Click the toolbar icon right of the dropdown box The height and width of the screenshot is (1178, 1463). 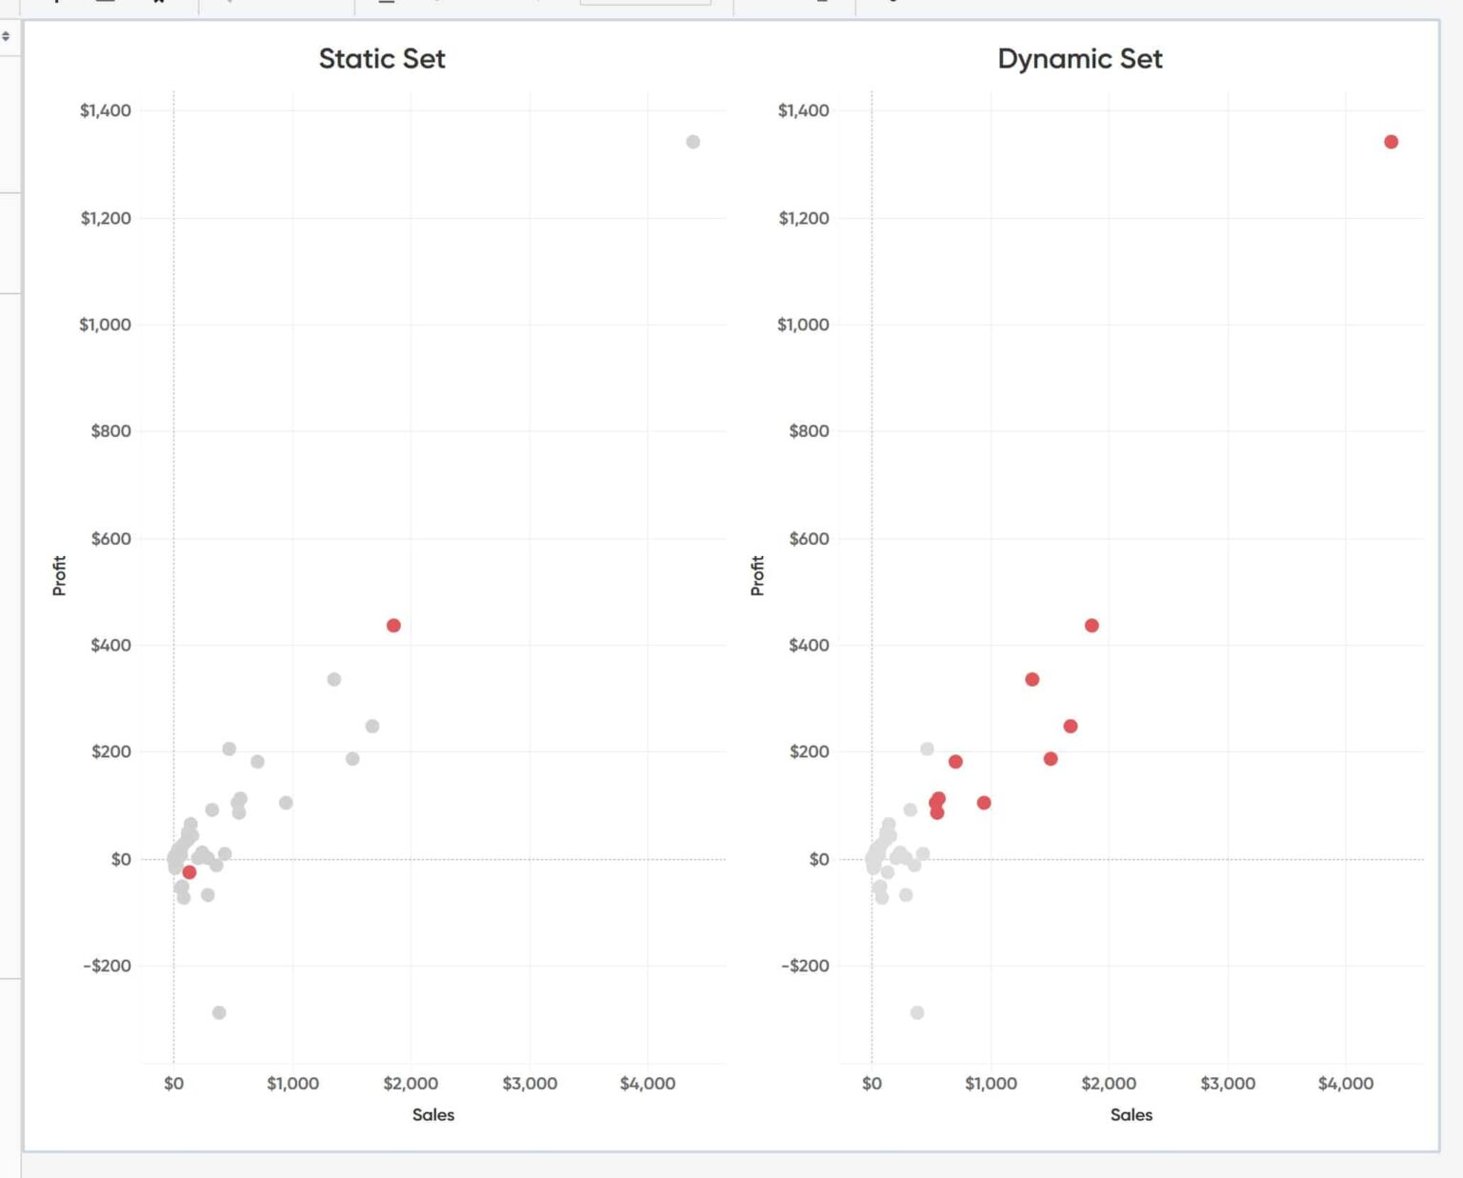pyautogui.click(x=823, y=5)
